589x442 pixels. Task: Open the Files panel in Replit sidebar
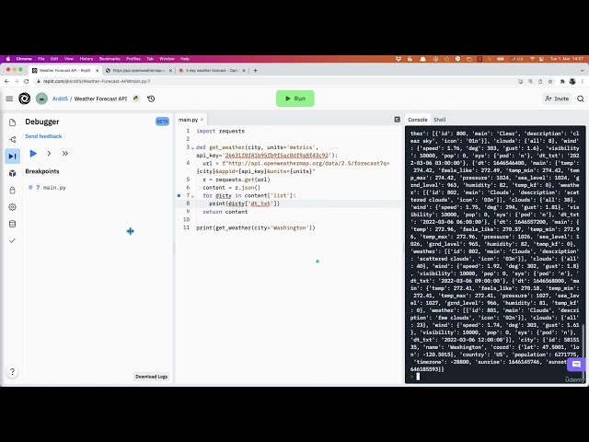(x=12, y=122)
